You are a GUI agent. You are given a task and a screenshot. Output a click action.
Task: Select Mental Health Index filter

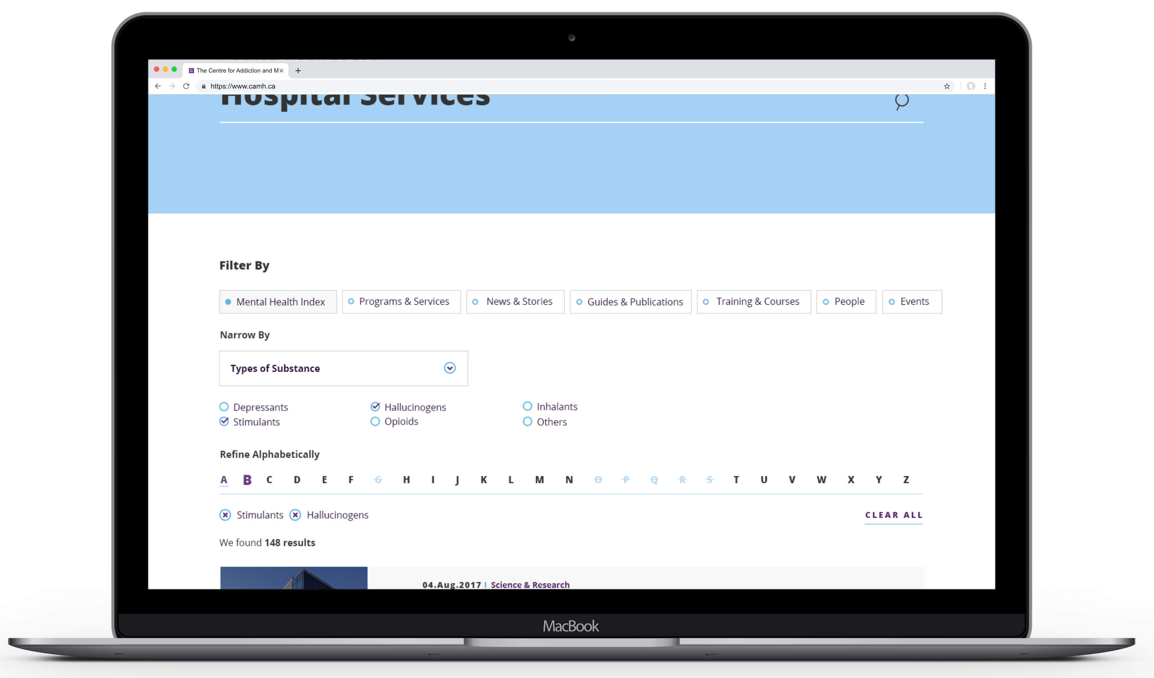pos(278,302)
